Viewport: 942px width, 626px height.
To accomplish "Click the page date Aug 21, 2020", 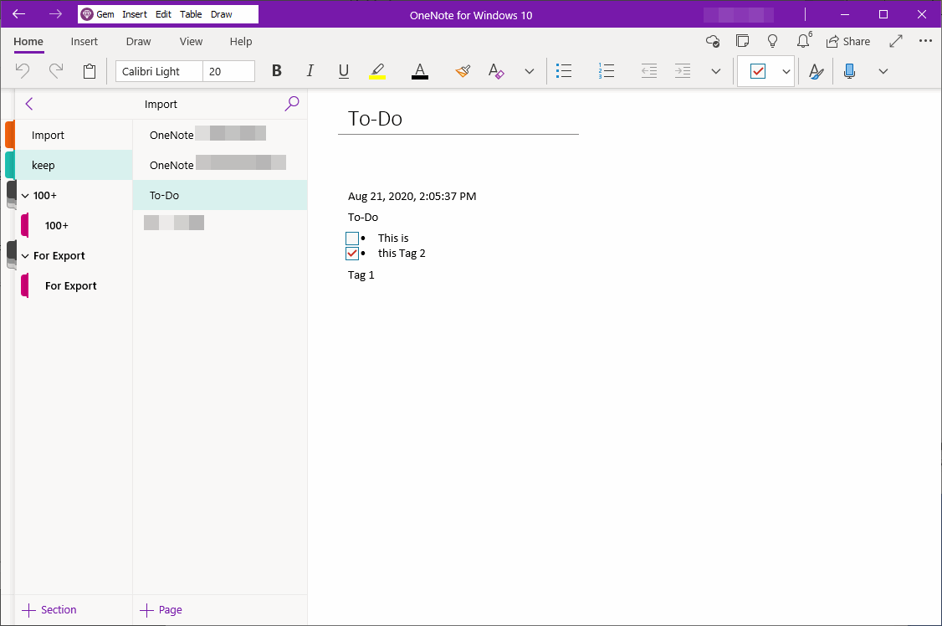I will [412, 197].
